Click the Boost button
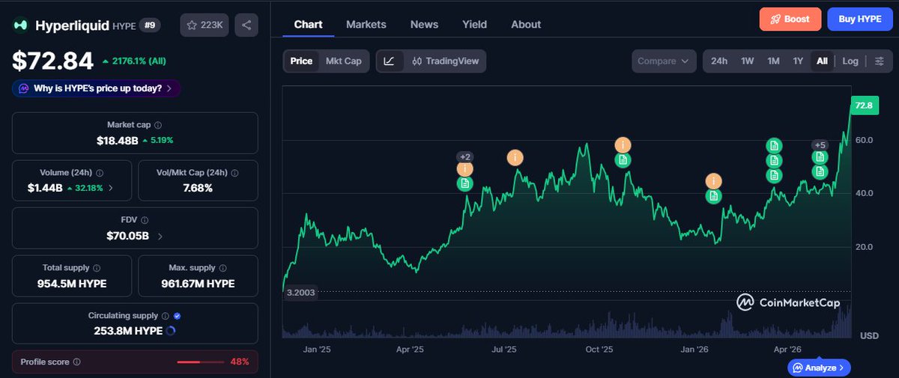The width and height of the screenshot is (899, 378). click(x=790, y=19)
